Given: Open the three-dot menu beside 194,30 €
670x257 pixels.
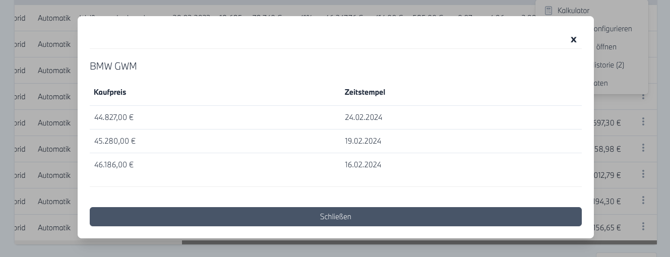Looking at the screenshot, I should pyautogui.click(x=643, y=201).
